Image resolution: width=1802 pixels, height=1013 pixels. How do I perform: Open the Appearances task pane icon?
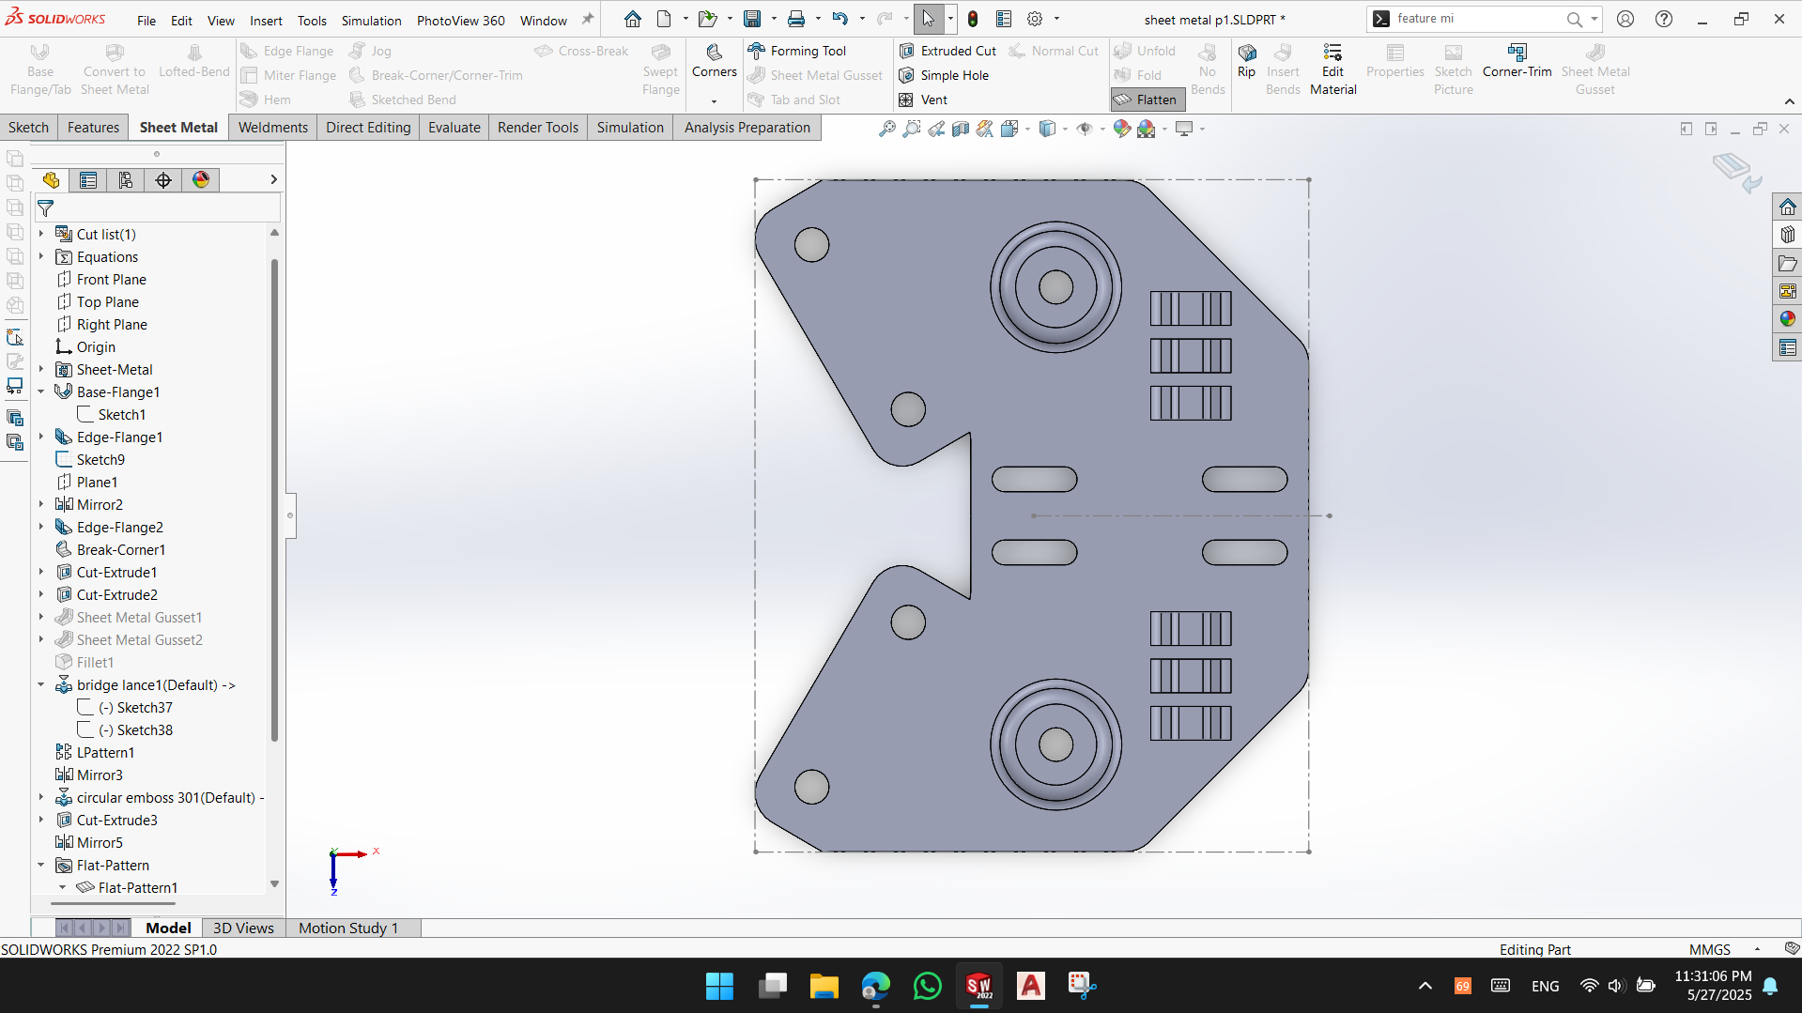pyautogui.click(x=1787, y=319)
